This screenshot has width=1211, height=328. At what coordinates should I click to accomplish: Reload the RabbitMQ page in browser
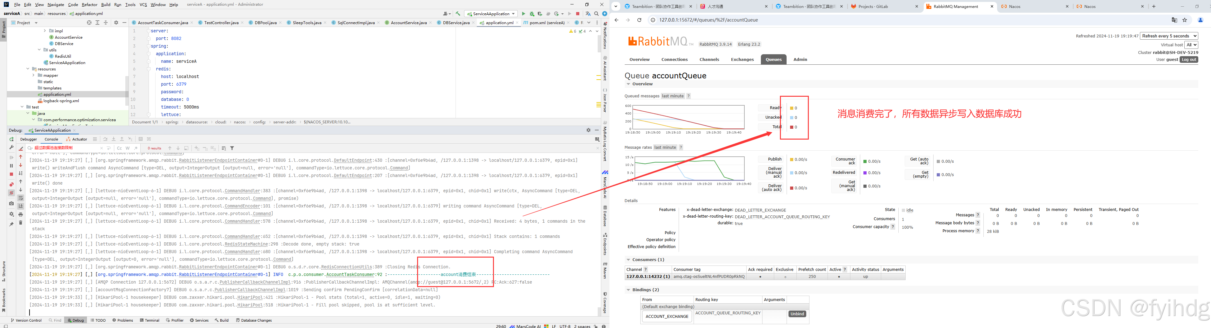(x=639, y=20)
